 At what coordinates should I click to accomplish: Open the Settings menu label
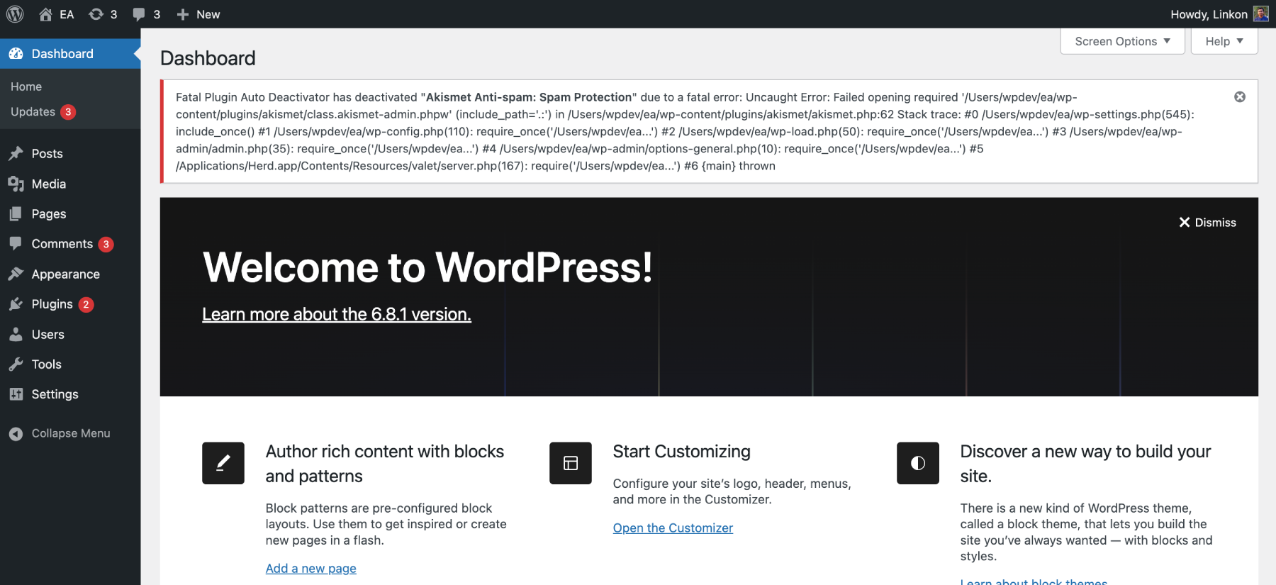(55, 394)
